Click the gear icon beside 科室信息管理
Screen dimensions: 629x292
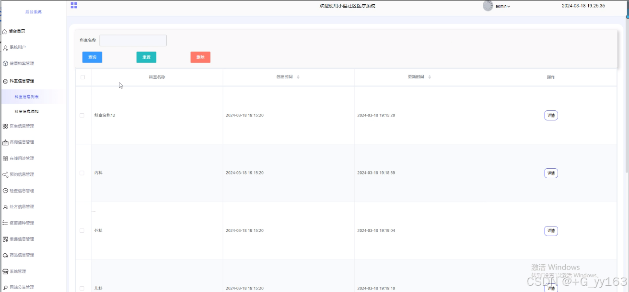point(5,81)
